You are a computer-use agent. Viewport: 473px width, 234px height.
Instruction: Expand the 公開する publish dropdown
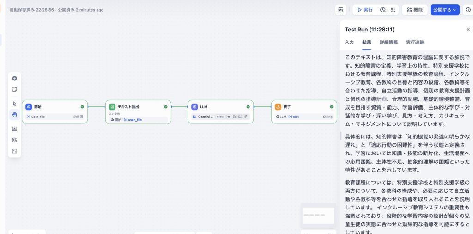[445, 10]
